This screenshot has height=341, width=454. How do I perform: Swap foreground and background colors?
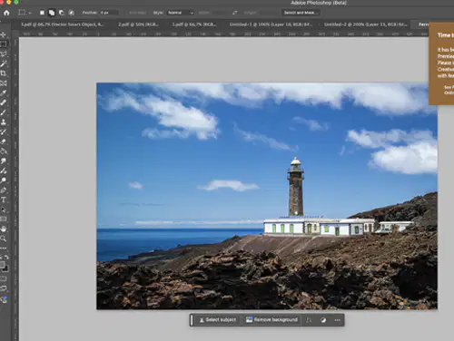coord(6,257)
